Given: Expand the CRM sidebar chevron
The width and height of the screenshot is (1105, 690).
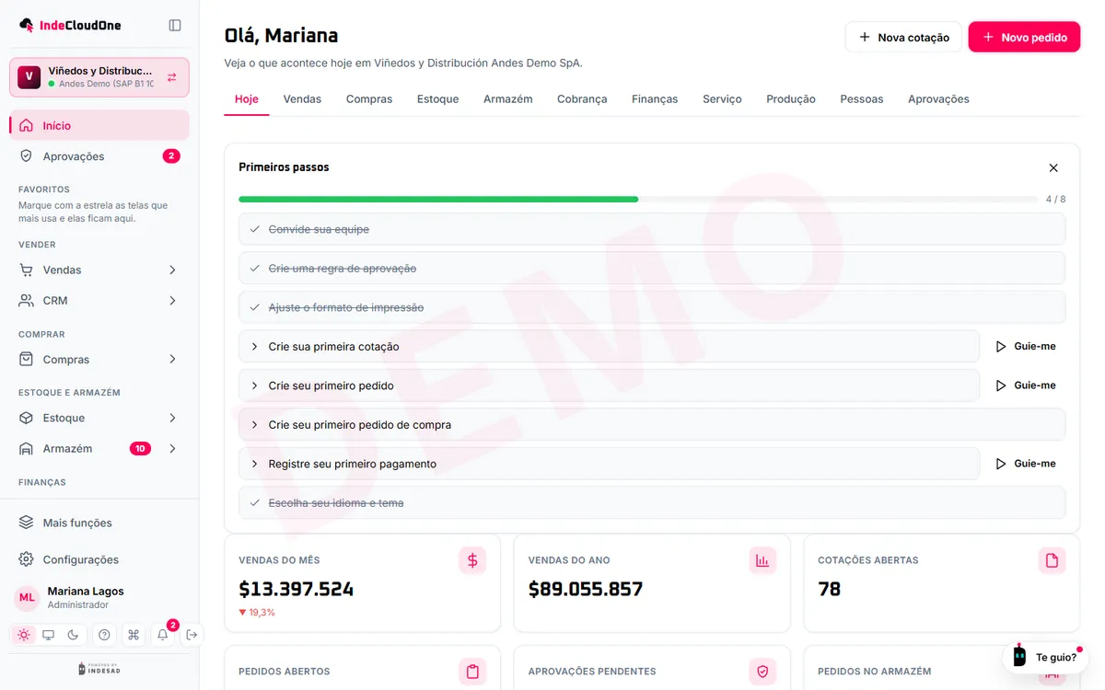Looking at the screenshot, I should [x=172, y=301].
